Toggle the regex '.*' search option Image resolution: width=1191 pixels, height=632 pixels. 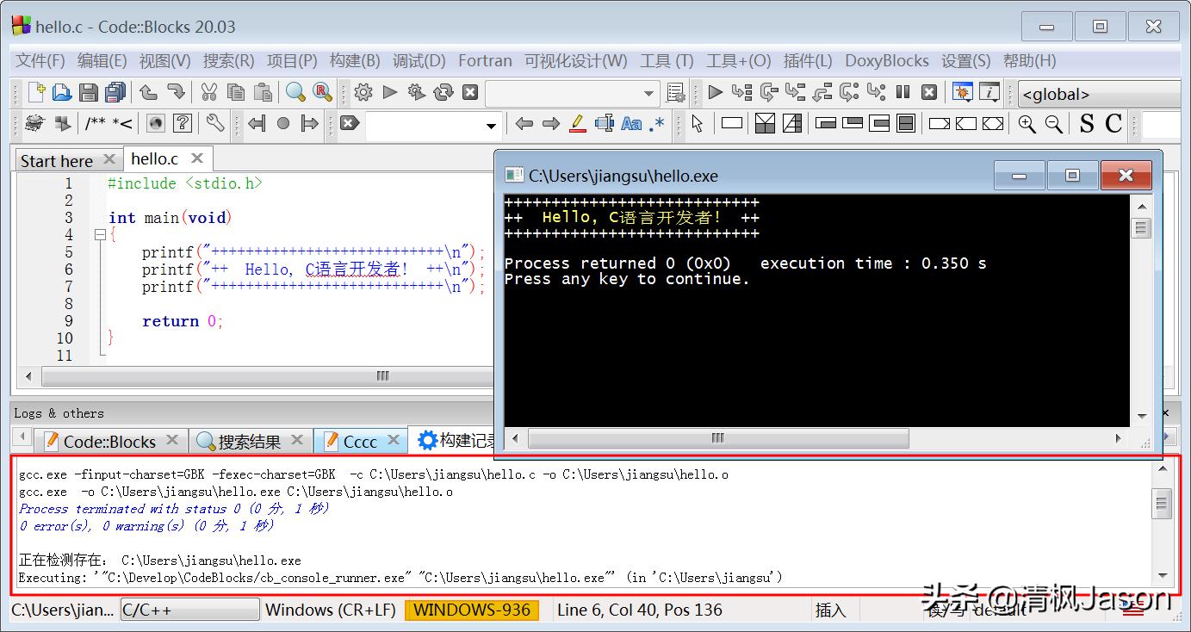[657, 124]
